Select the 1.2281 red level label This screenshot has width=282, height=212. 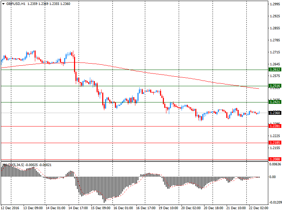pyautogui.click(x=275, y=126)
